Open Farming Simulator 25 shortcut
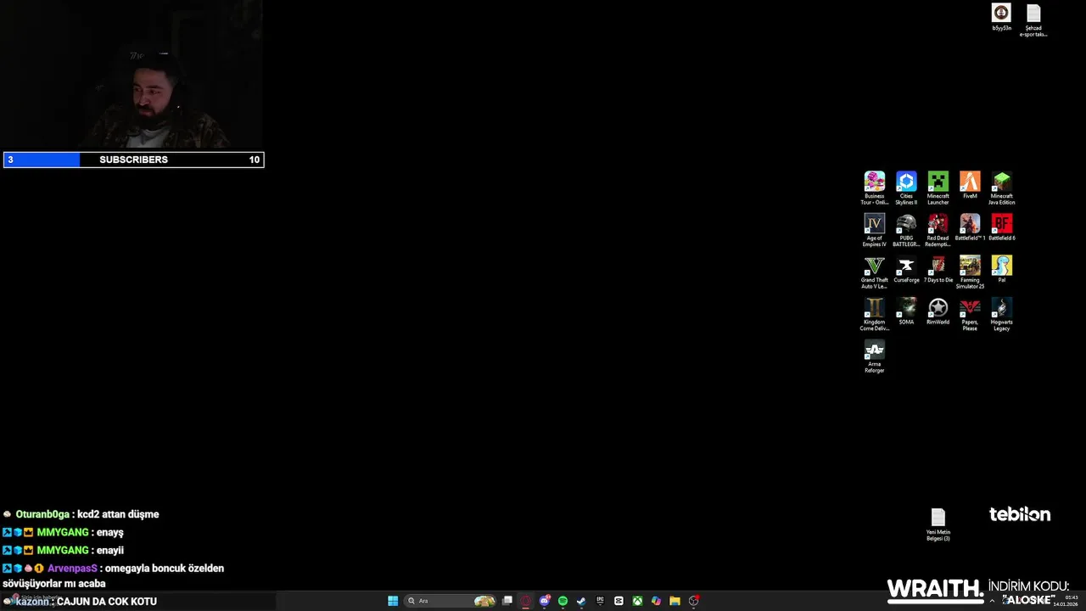 click(x=970, y=272)
